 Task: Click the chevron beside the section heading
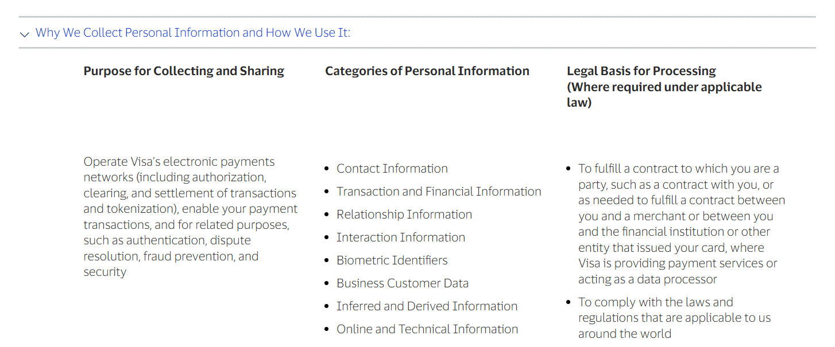tap(24, 34)
